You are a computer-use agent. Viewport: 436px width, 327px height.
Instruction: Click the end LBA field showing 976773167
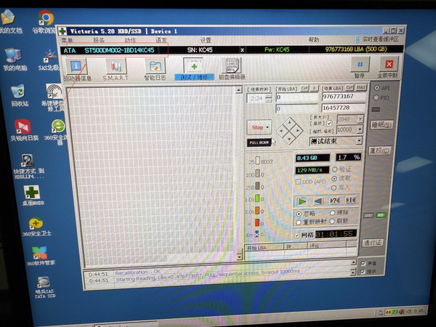[344, 97]
